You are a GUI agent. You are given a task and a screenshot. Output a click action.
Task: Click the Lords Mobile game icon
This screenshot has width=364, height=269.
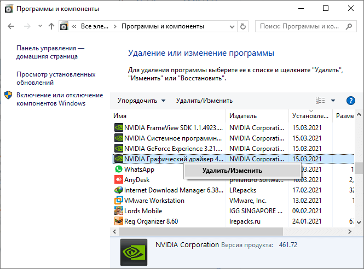[119, 211]
